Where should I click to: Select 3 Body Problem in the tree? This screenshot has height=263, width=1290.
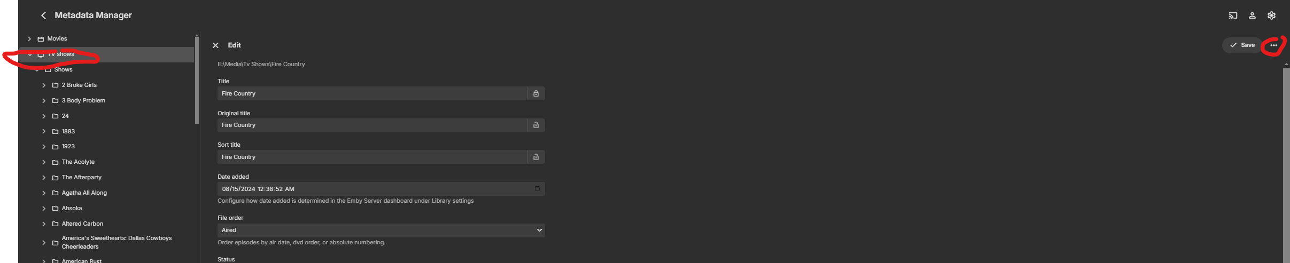click(83, 101)
